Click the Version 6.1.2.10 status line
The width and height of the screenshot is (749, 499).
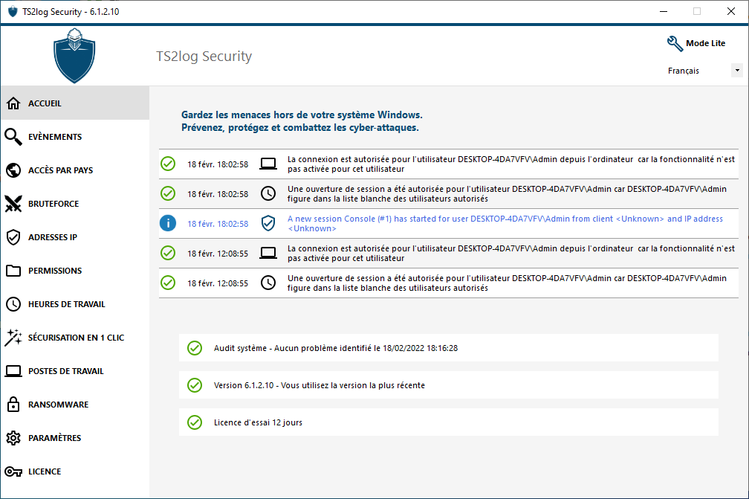(449, 385)
